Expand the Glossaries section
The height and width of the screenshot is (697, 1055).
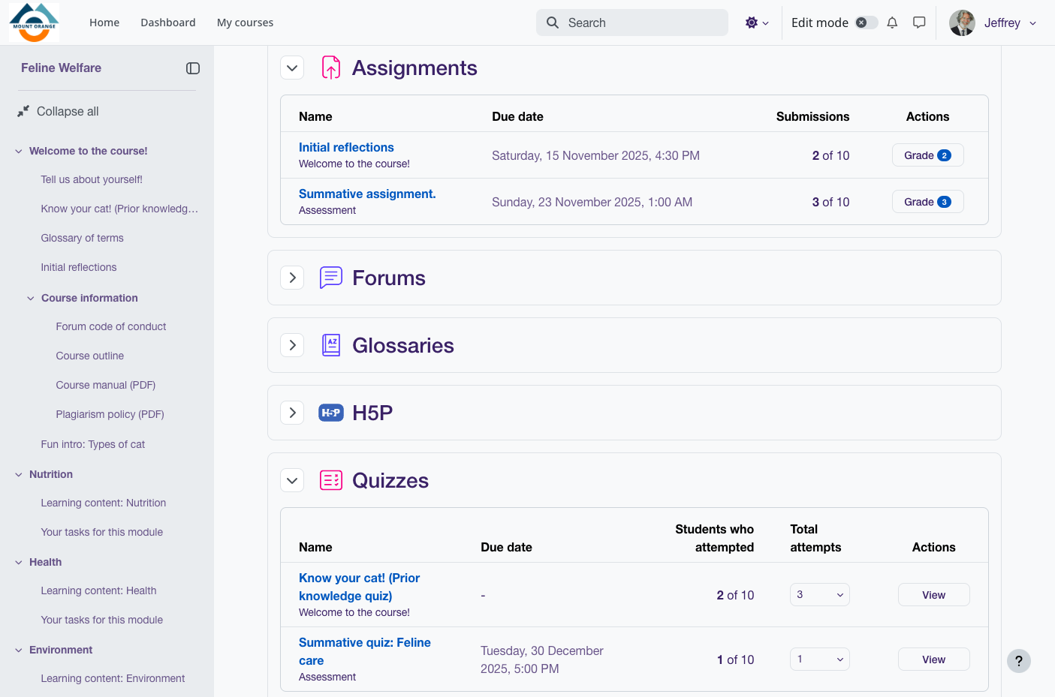tap(292, 345)
